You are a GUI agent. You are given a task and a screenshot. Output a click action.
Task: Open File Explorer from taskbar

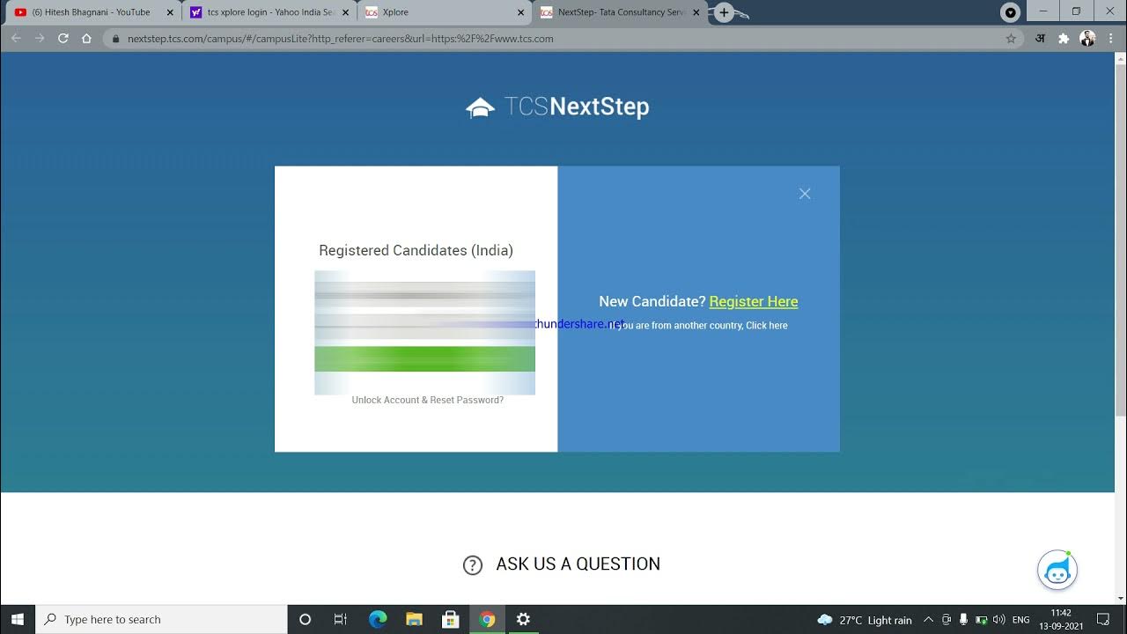(x=414, y=619)
